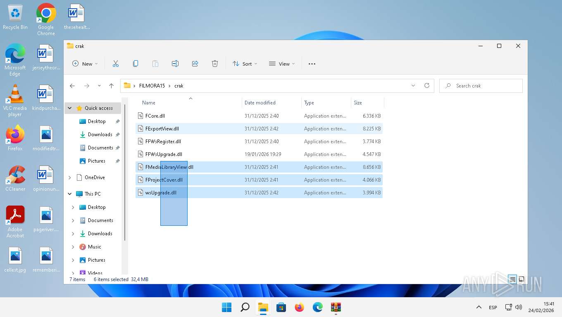This screenshot has width=562, height=317.
Task: Expand the OneDrive tree node
Action: tap(69, 177)
